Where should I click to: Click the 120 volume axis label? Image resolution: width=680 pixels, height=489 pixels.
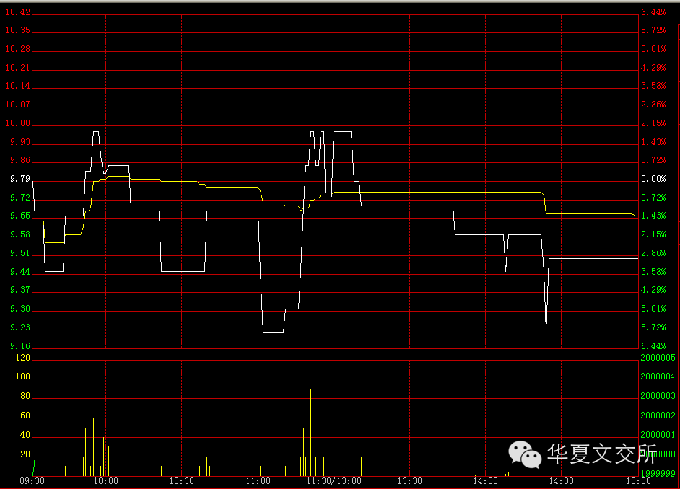(23, 358)
